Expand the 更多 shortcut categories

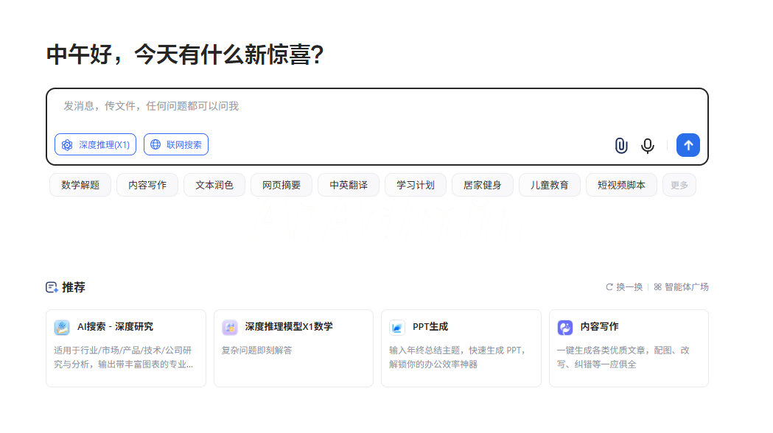pyautogui.click(x=679, y=186)
